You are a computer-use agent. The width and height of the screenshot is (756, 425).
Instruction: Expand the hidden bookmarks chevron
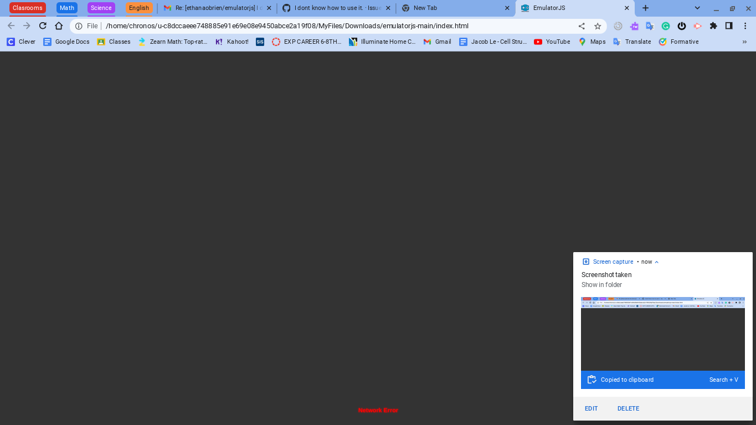pyautogui.click(x=744, y=42)
